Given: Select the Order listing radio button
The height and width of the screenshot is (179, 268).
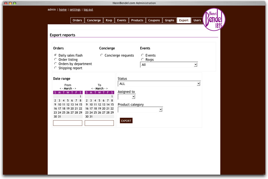Looking at the screenshot, I should 56,60.
